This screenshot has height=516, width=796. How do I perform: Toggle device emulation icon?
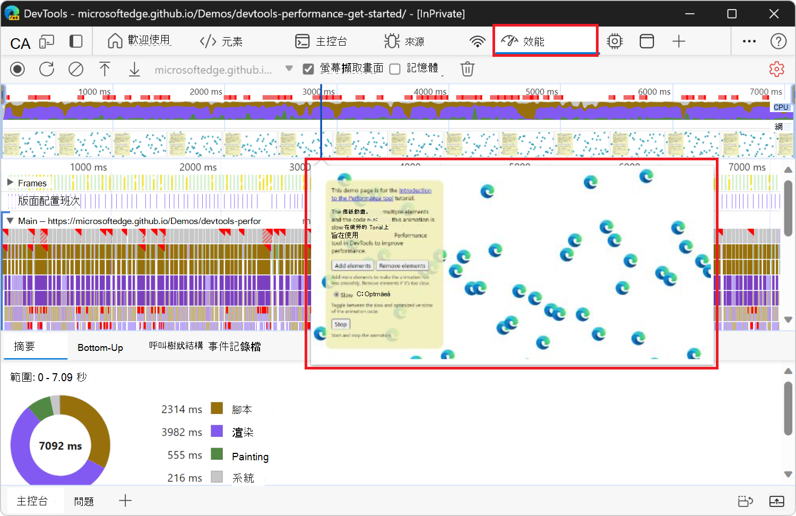tap(47, 41)
